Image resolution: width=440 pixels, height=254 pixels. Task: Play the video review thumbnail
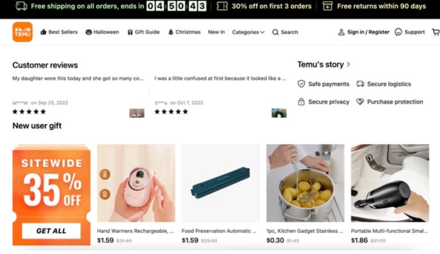tap(279, 113)
